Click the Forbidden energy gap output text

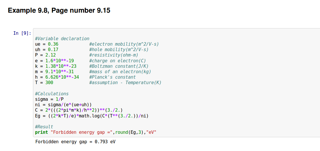pos(75,142)
